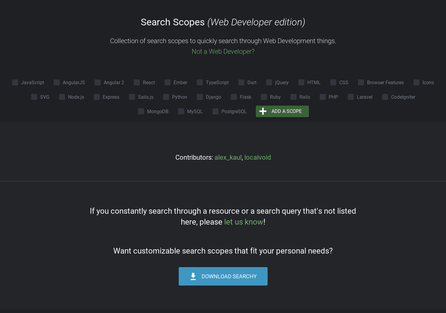Enable the AngularJS scope
Image resolution: width=446 pixels, height=313 pixels.
click(57, 82)
